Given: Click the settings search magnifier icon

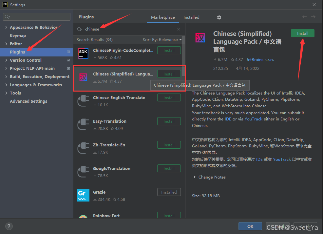Looking at the screenshot, I should (x=7, y=17).
